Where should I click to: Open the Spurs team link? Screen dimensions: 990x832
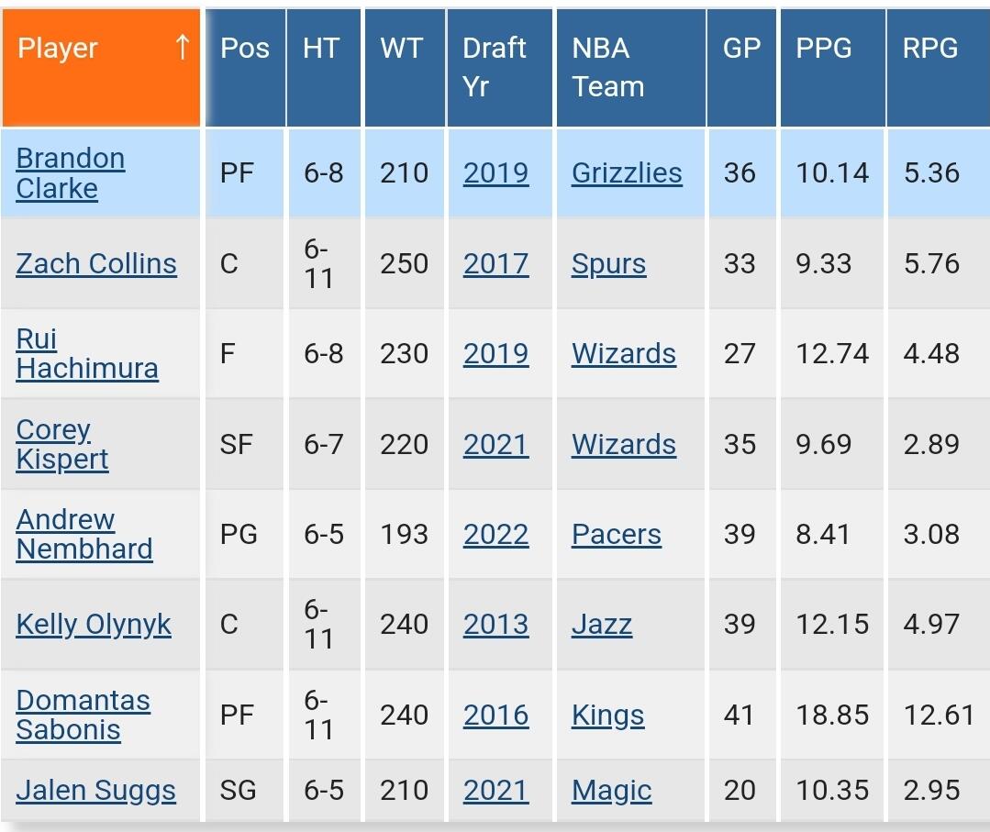pyautogui.click(x=608, y=264)
